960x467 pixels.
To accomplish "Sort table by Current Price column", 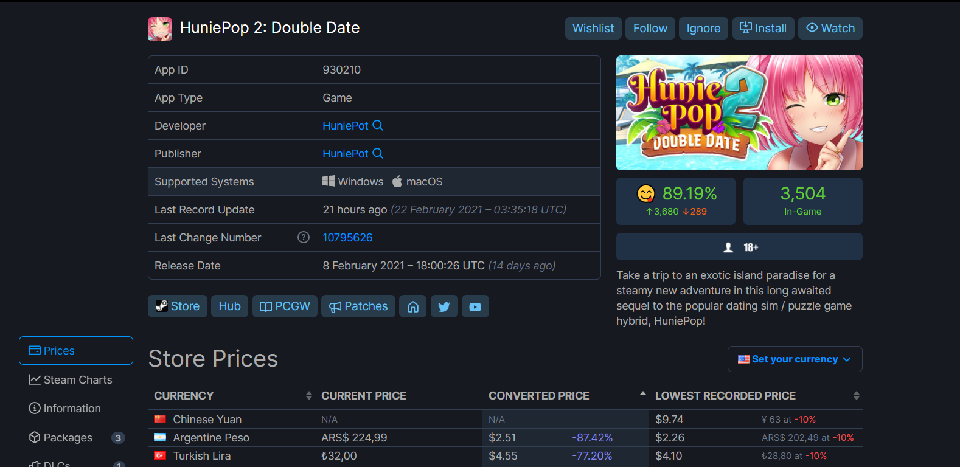I will coord(398,396).
